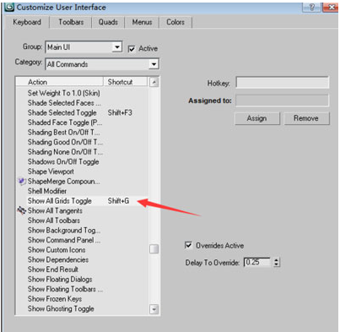The image size is (340, 332).
Task: Click into the Hotkey input field
Action: pos(282,83)
